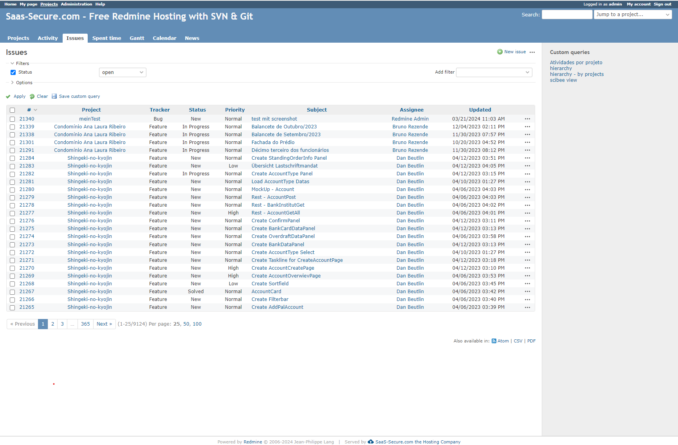The width and height of the screenshot is (678, 445).
Task: Open actions menu for issue 21283
Action: click(527, 166)
